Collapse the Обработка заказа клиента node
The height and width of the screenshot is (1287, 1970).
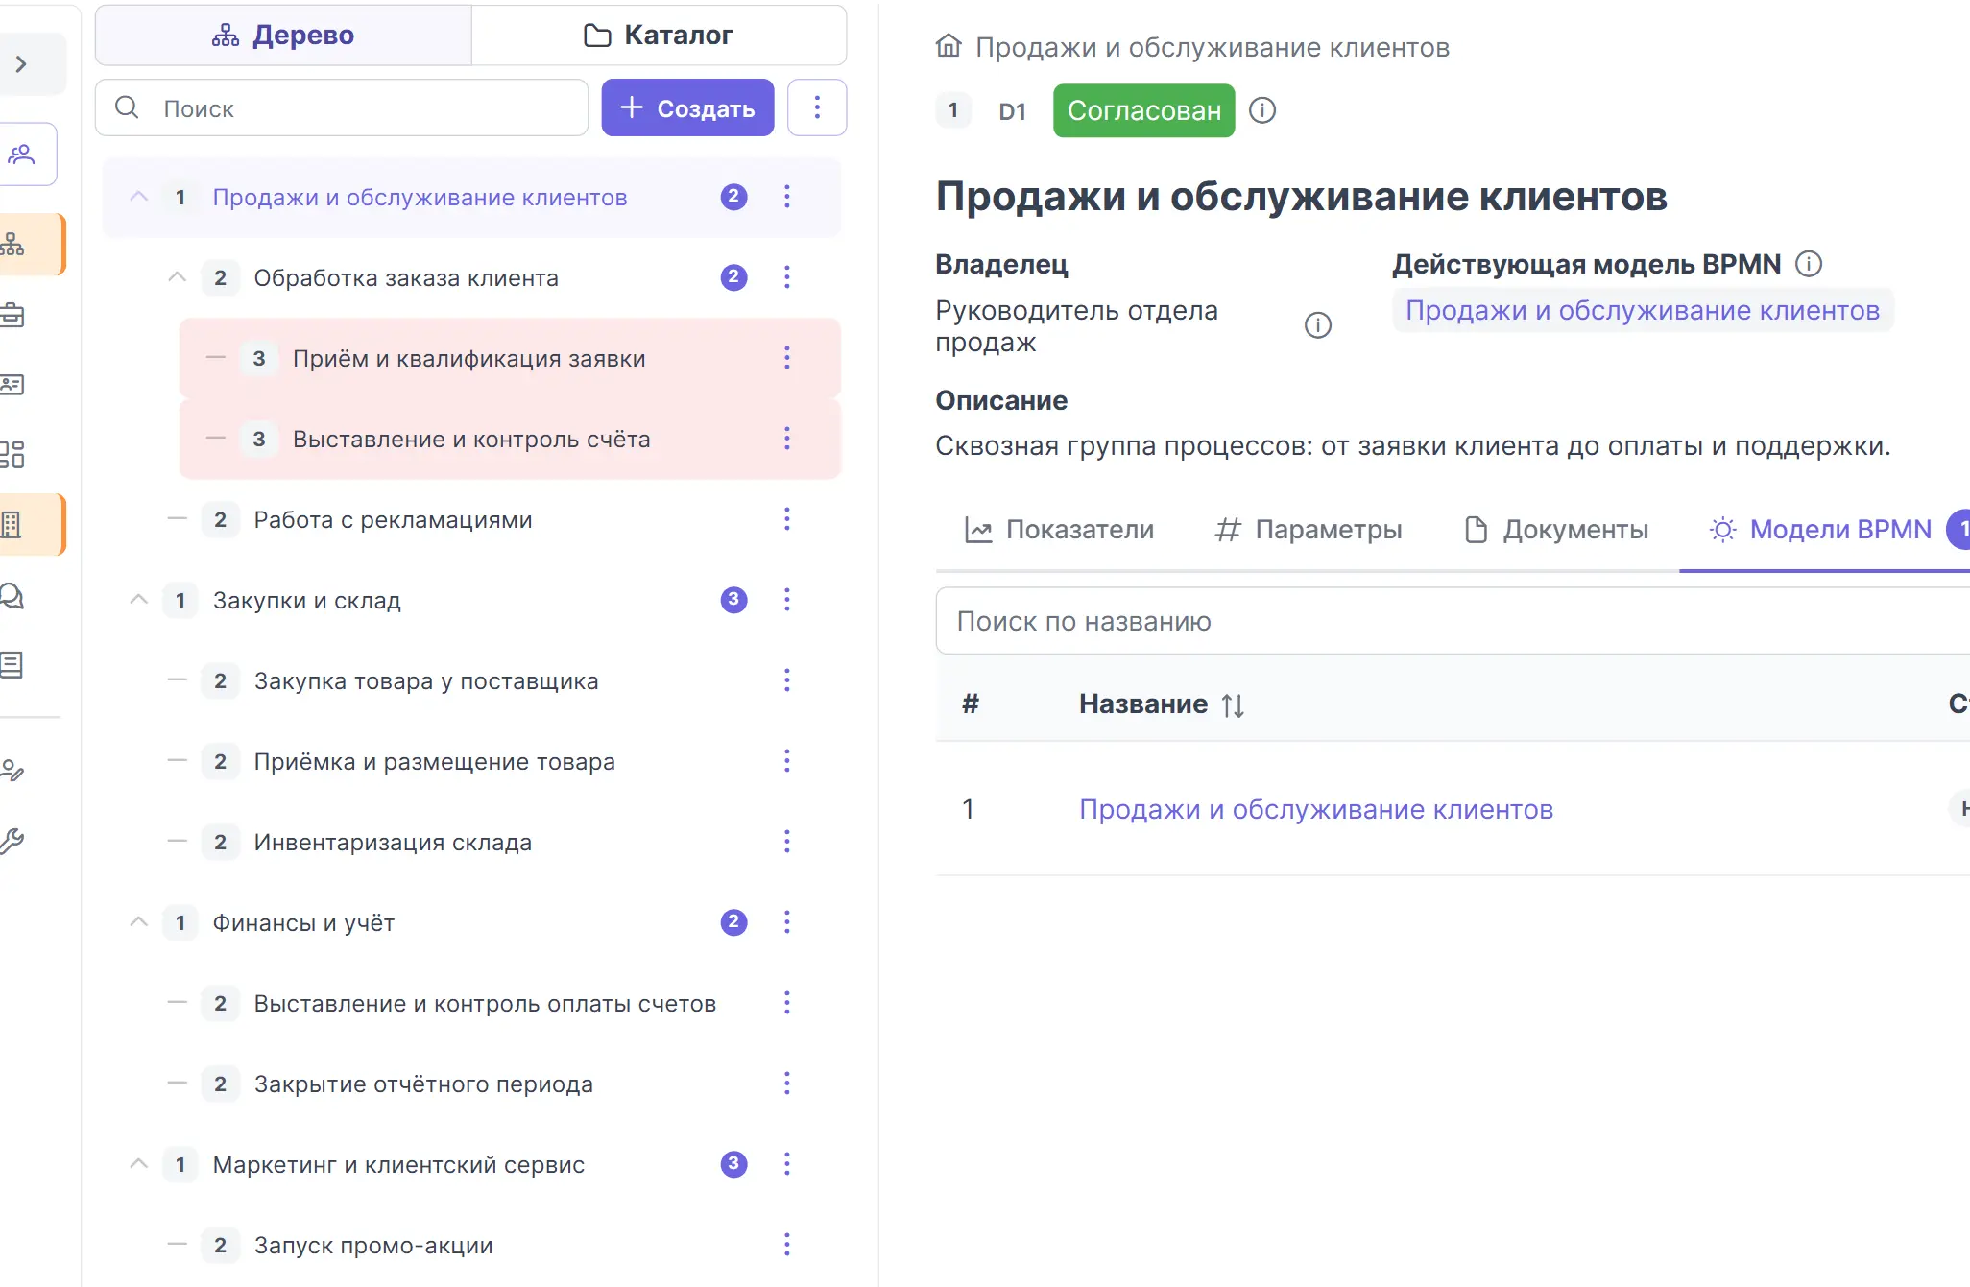coord(177,277)
